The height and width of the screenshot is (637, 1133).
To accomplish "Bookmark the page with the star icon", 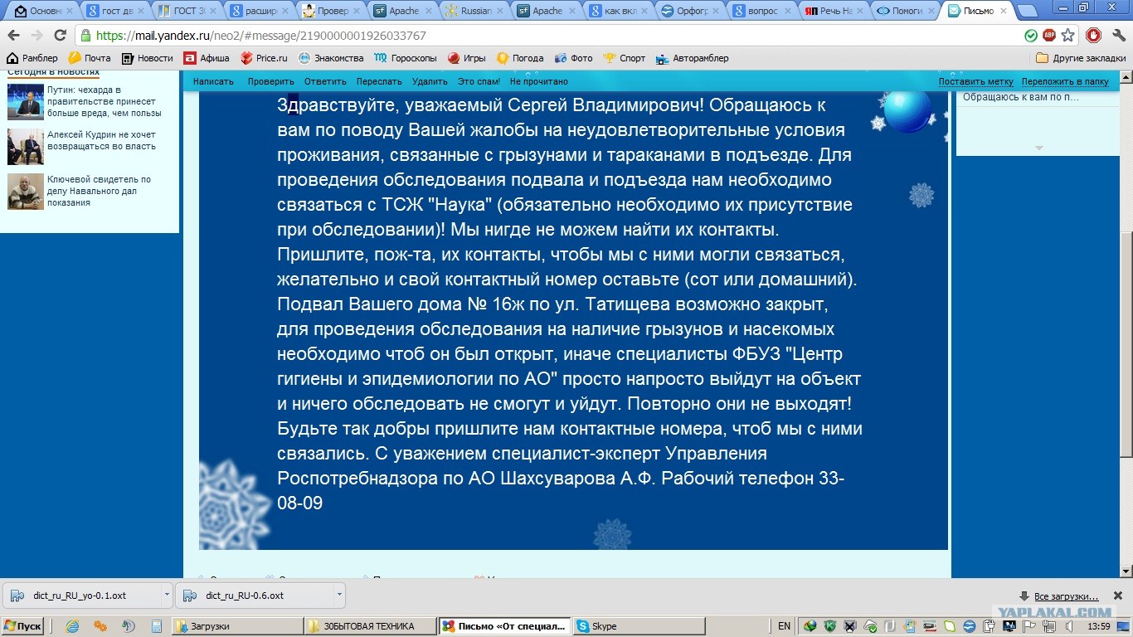I will point(1068,36).
